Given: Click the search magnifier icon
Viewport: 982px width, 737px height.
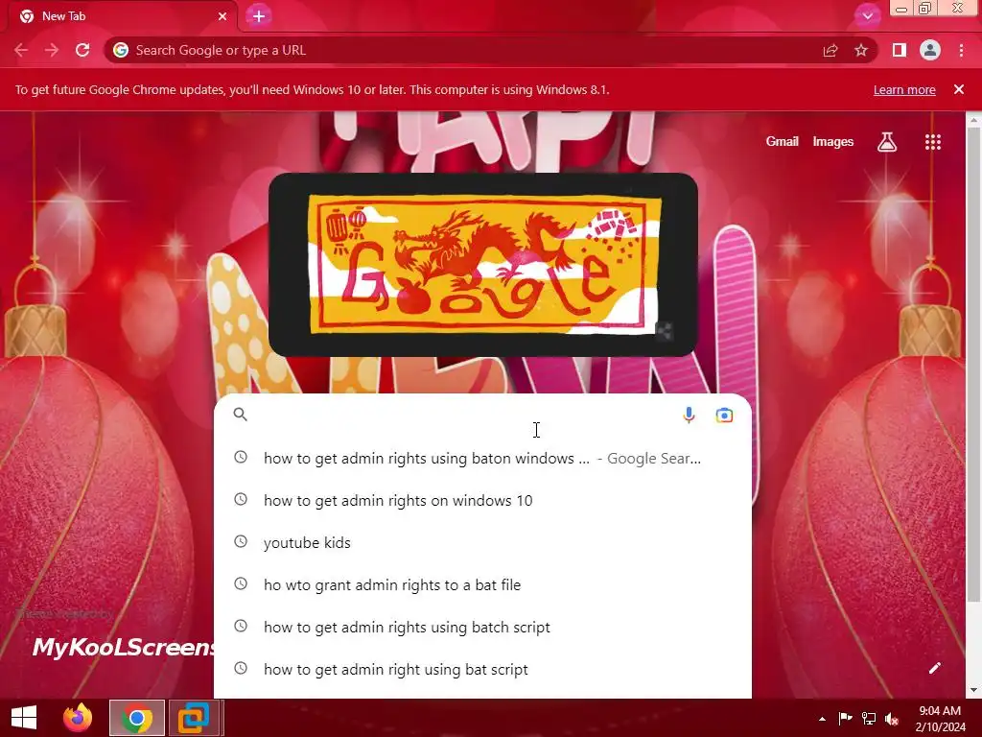Looking at the screenshot, I should [x=241, y=415].
